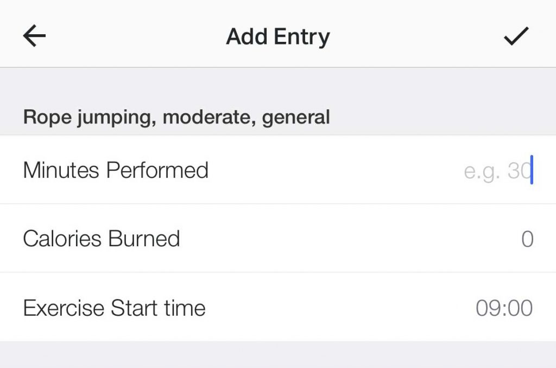Edit the Calories Burned value "0"
This screenshot has width=556, height=368.
[x=527, y=239]
